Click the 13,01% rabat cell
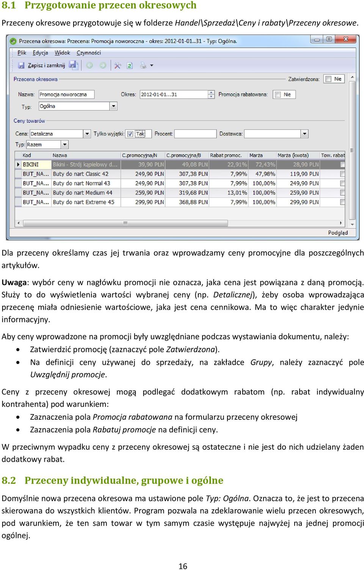Viewport: 364px width, 570px height. coord(229,193)
